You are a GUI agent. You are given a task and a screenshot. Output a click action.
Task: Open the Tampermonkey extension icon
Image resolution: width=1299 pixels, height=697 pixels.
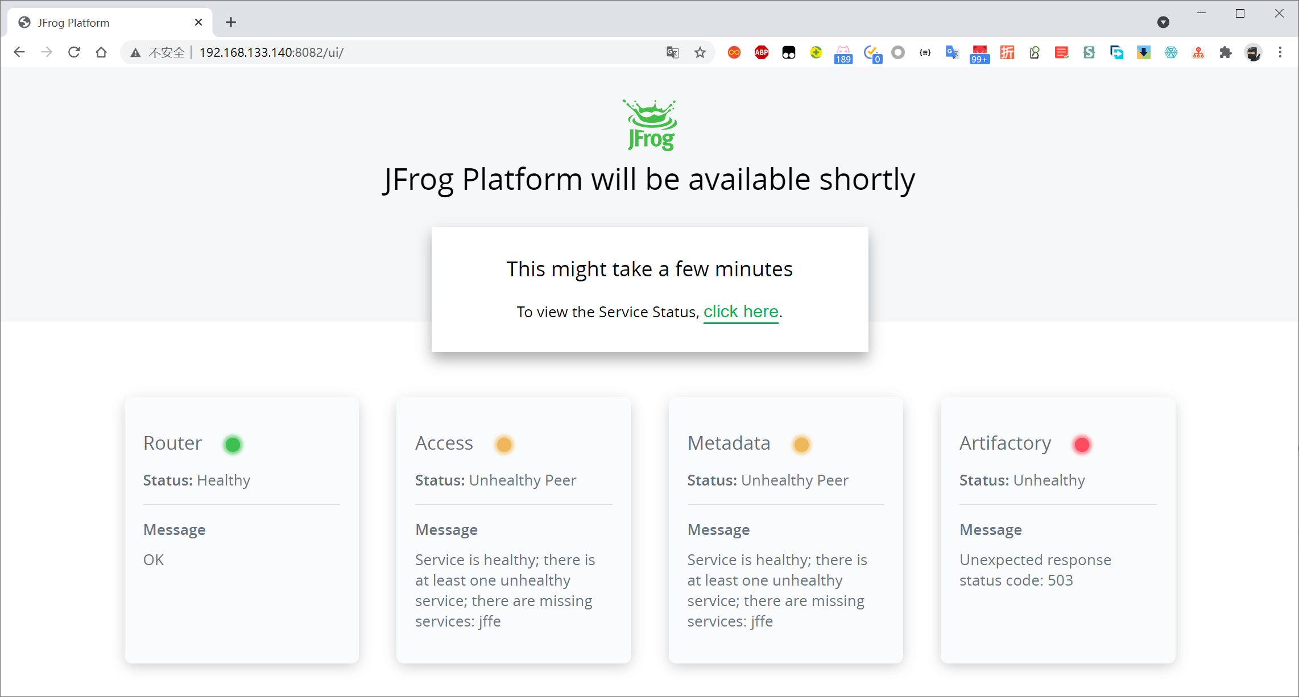[x=788, y=52]
